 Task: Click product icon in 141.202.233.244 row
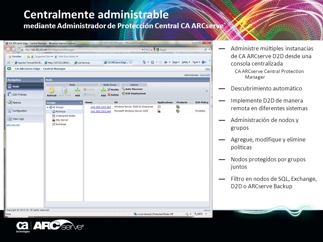tap(178, 111)
